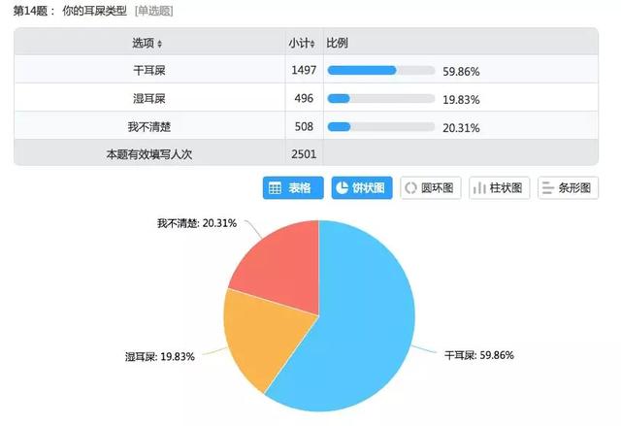Click the table icon on 表格 button

pyautogui.click(x=275, y=188)
